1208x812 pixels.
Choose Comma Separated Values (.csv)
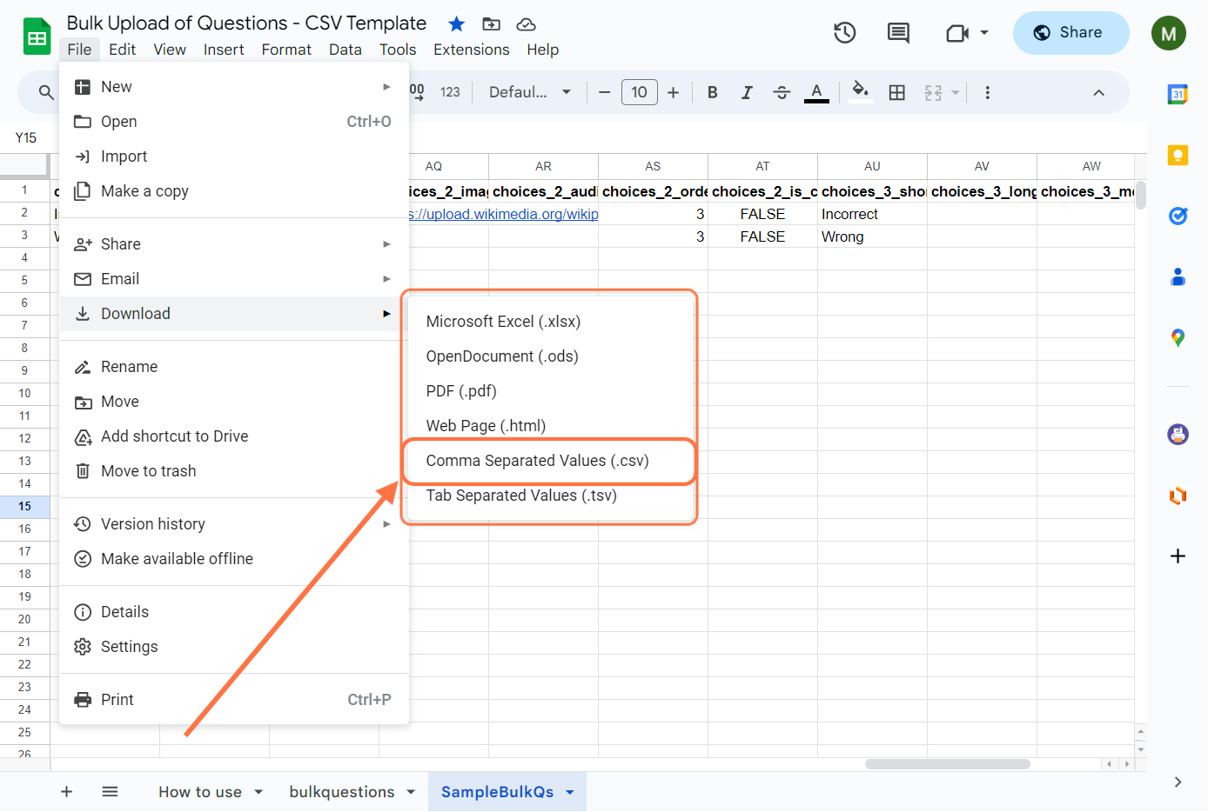tap(537, 461)
